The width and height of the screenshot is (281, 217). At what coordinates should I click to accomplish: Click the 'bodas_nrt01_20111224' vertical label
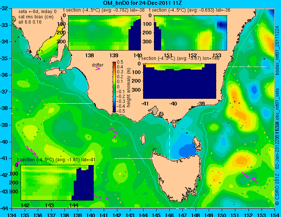pyautogui.click(x=277, y=50)
